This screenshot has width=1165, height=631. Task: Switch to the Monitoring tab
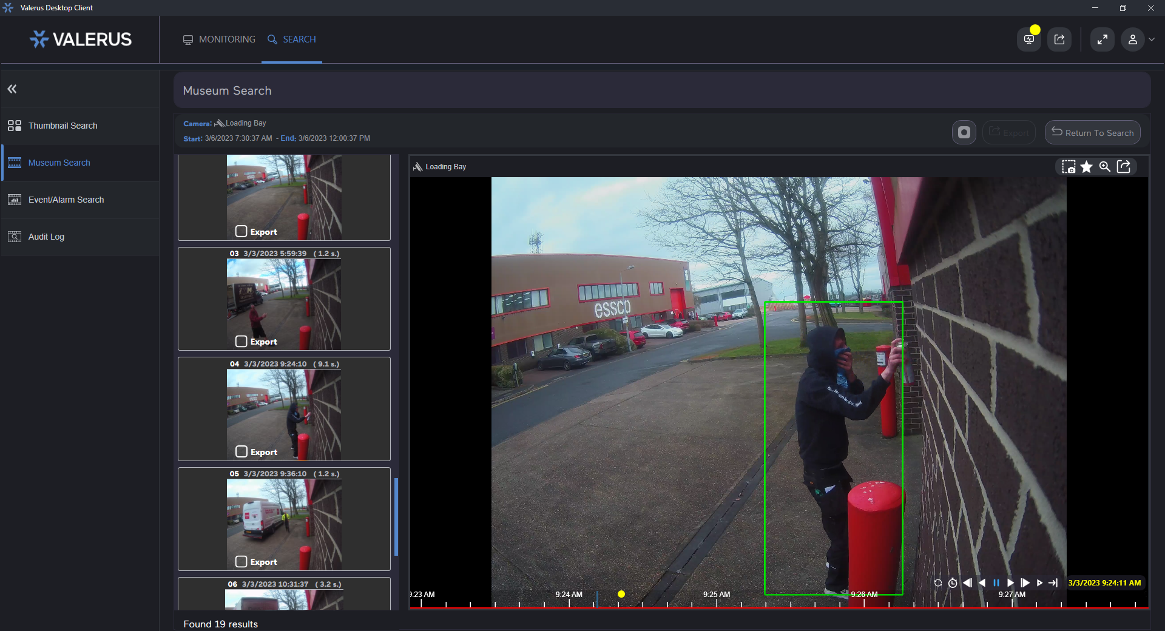220,39
